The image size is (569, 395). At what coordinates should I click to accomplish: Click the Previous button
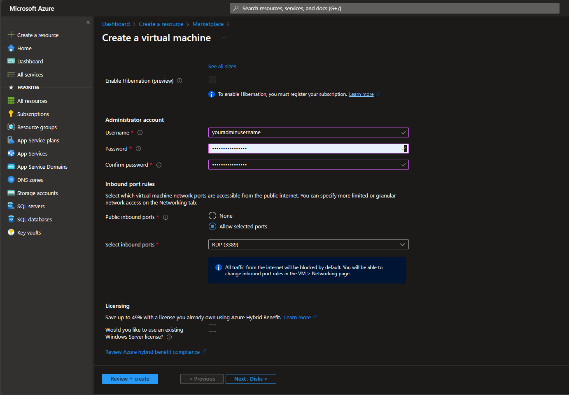(202, 379)
